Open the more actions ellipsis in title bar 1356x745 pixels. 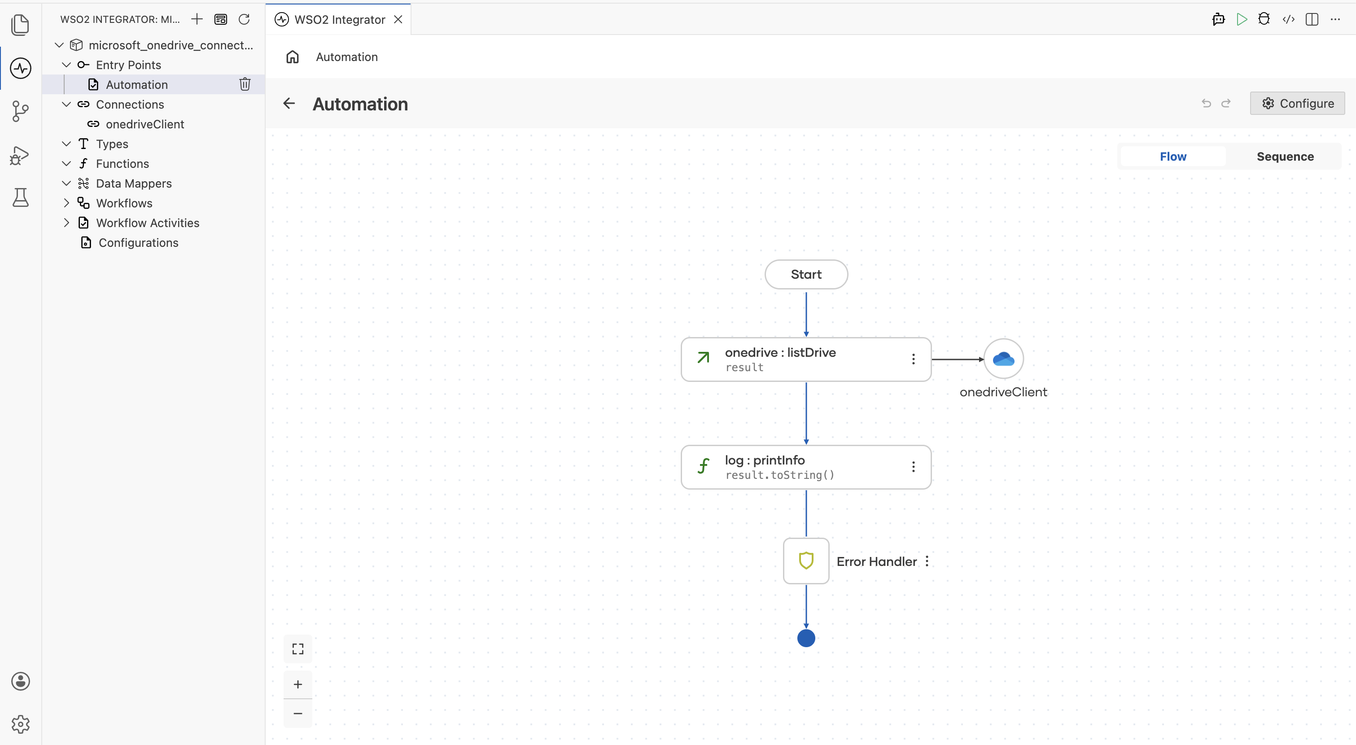1335,19
